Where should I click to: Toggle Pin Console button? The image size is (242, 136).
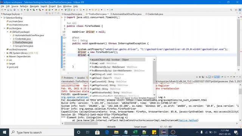222,77
